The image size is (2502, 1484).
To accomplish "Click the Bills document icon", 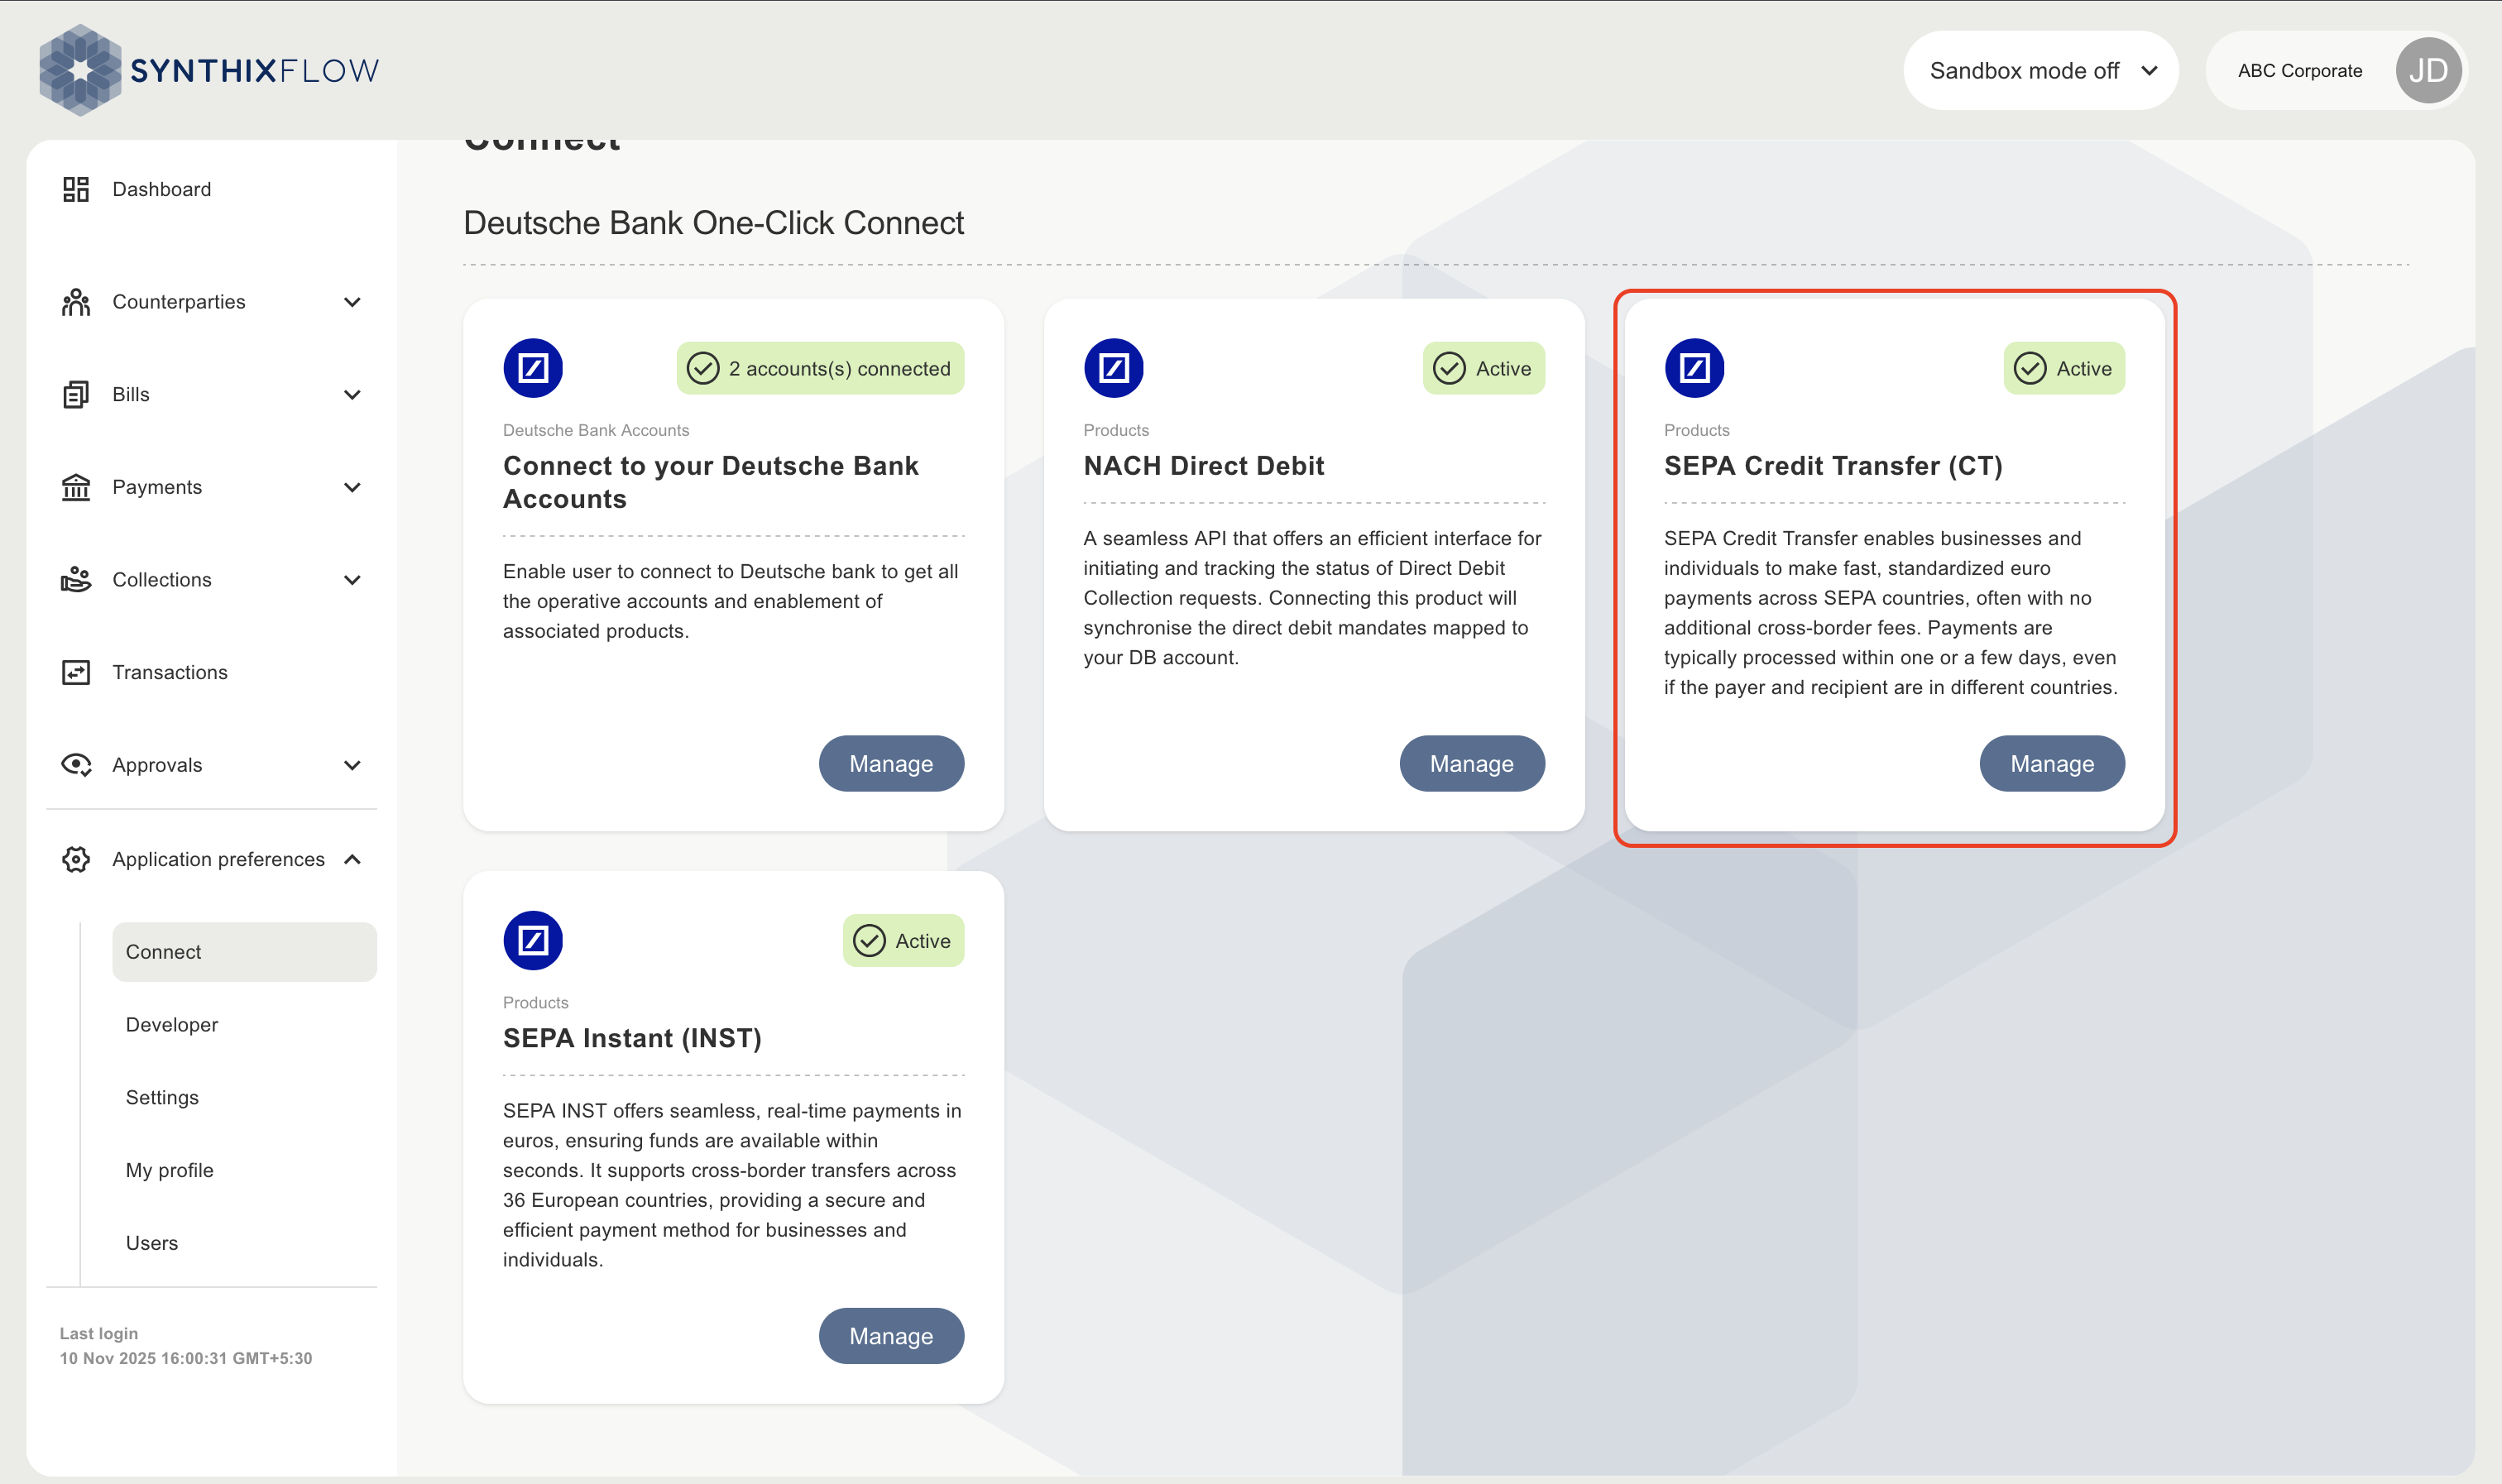I will coord(76,395).
